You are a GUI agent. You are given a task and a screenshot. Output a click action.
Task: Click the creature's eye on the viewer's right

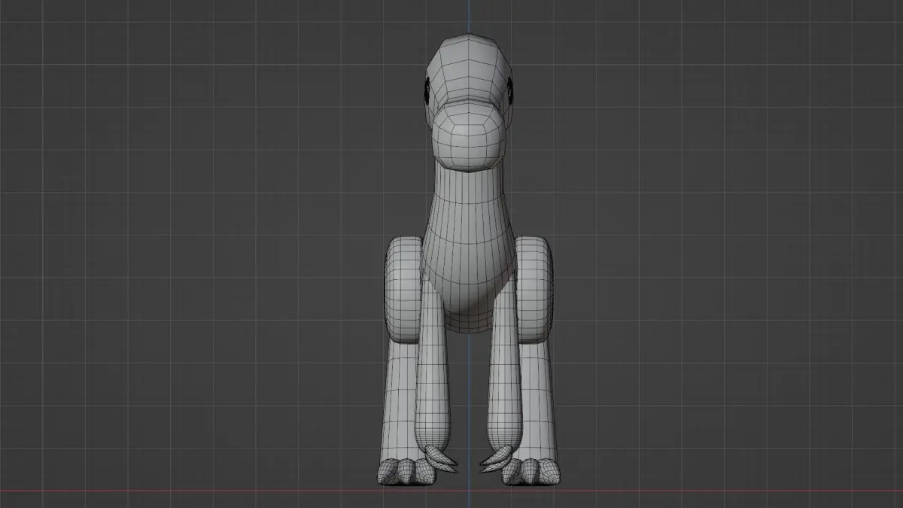pyautogui.click(x=509, y=90)
